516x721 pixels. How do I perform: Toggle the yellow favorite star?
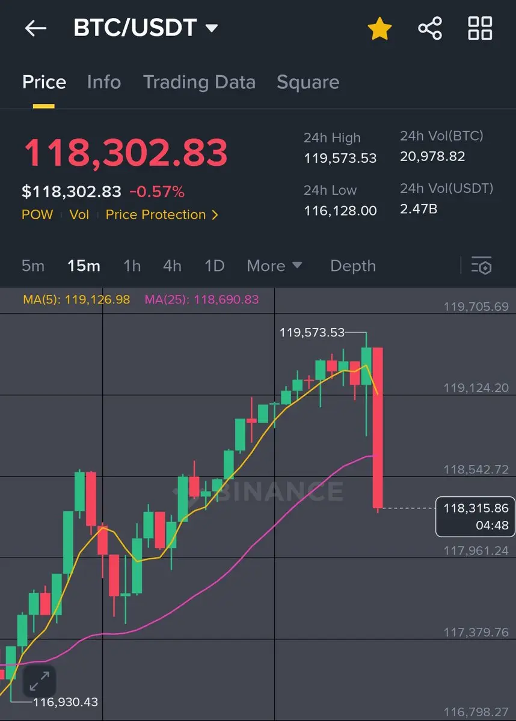pos(380,28)
